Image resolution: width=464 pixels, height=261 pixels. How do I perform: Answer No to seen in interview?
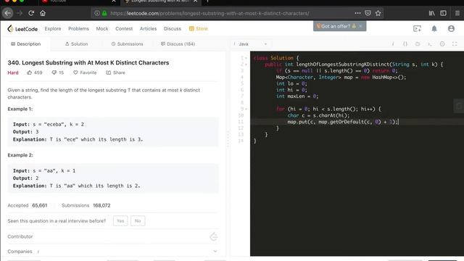(138, 220)
